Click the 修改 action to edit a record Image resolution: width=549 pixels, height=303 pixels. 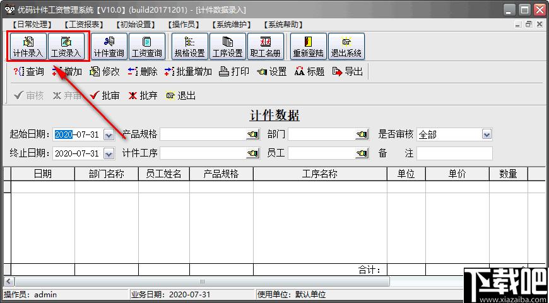[105, 71]
